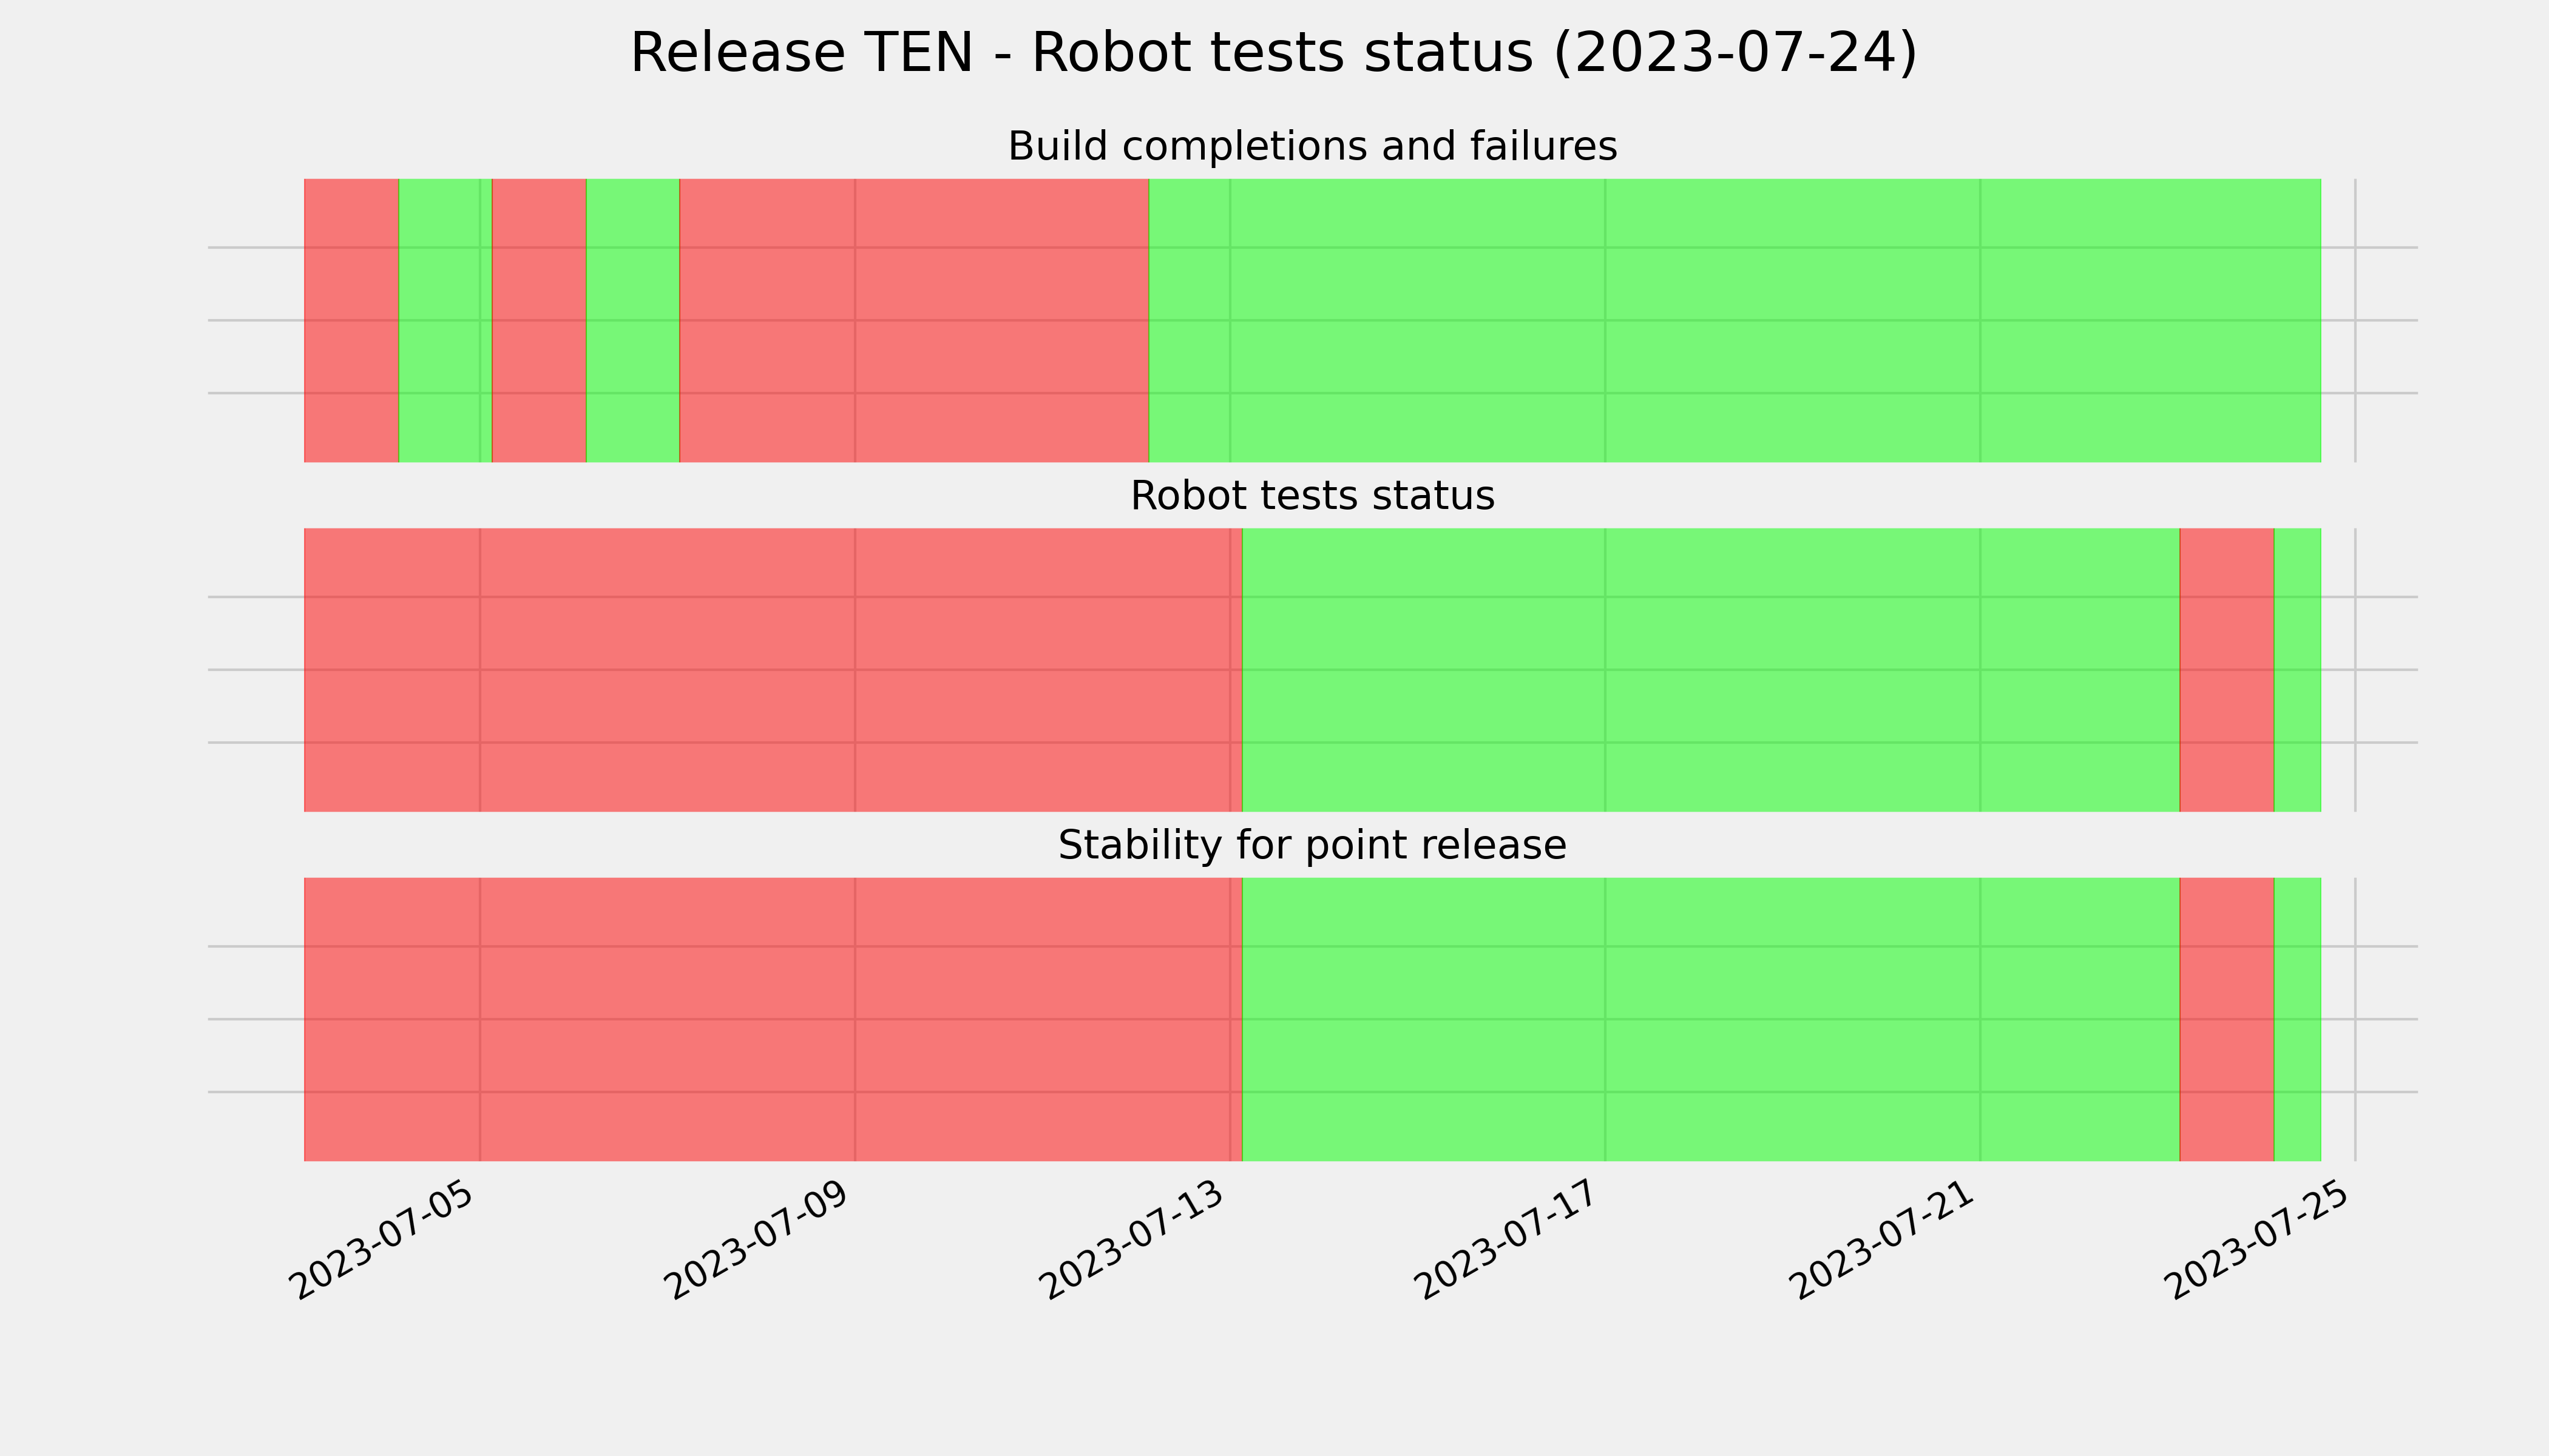Click the large green region in the Stability for point release chart
The width and height of the screenshot is (2549, 1456).
pos(1711,1020)
